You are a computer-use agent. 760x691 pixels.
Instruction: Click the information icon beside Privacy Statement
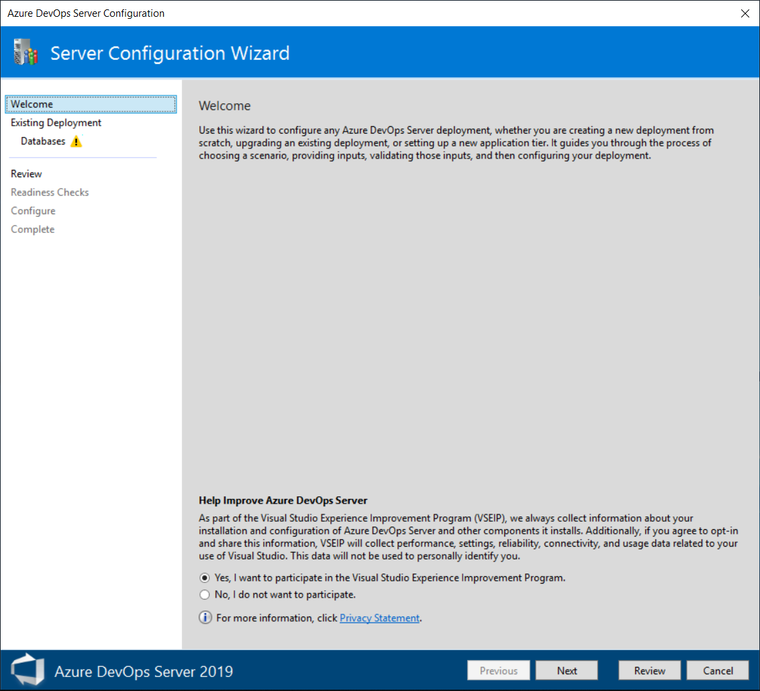click(205, 617)
